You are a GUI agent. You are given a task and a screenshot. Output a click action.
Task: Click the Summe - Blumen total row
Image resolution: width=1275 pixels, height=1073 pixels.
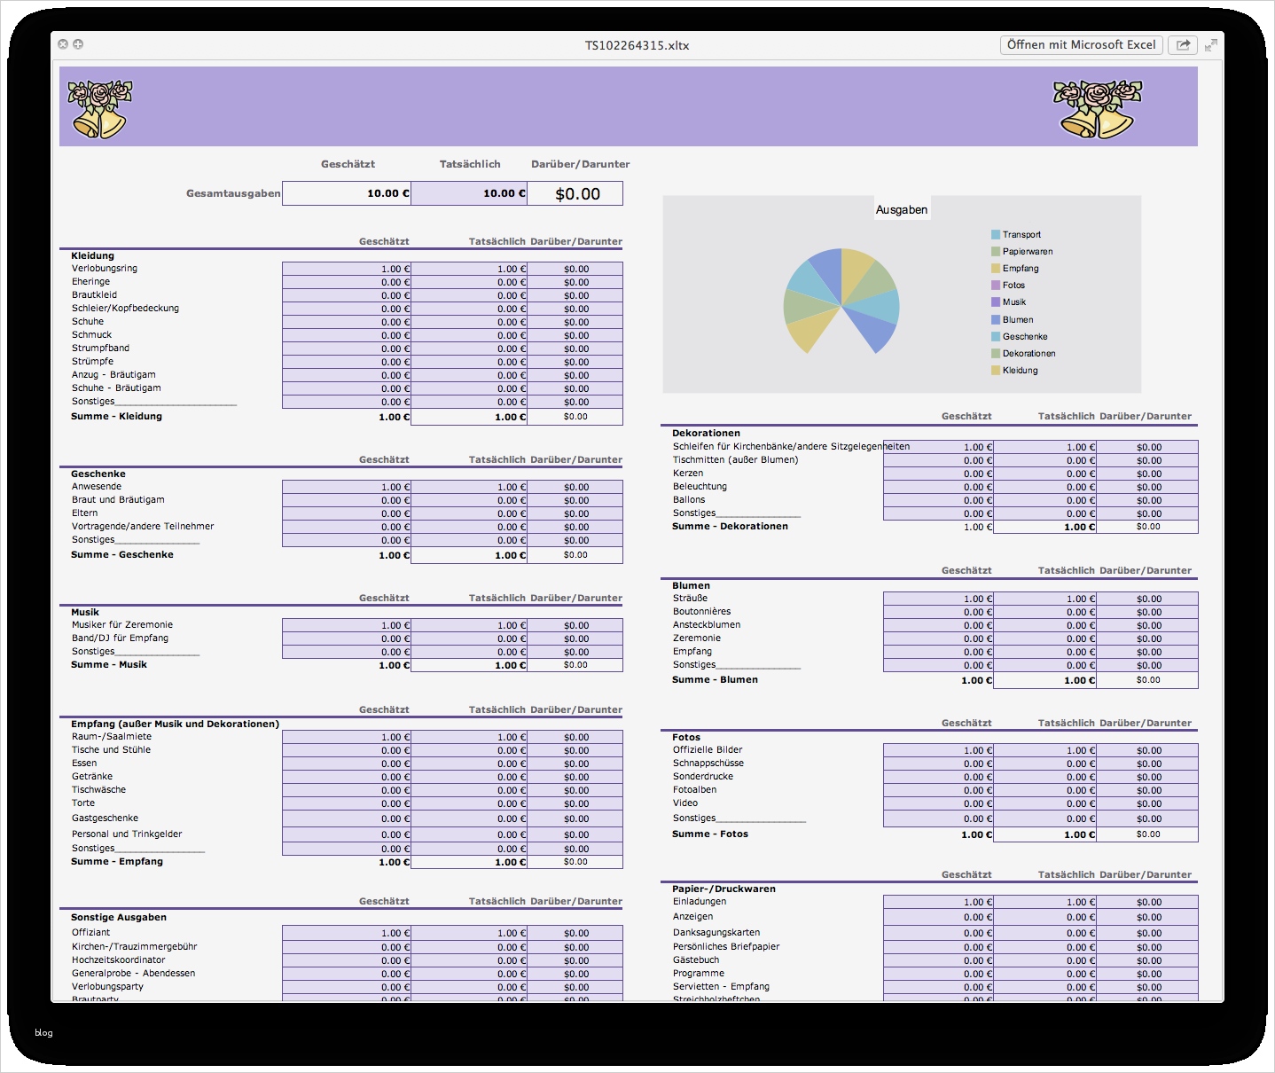tap(714, 679)
